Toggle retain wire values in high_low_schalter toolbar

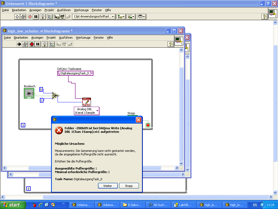click(52, 44)
